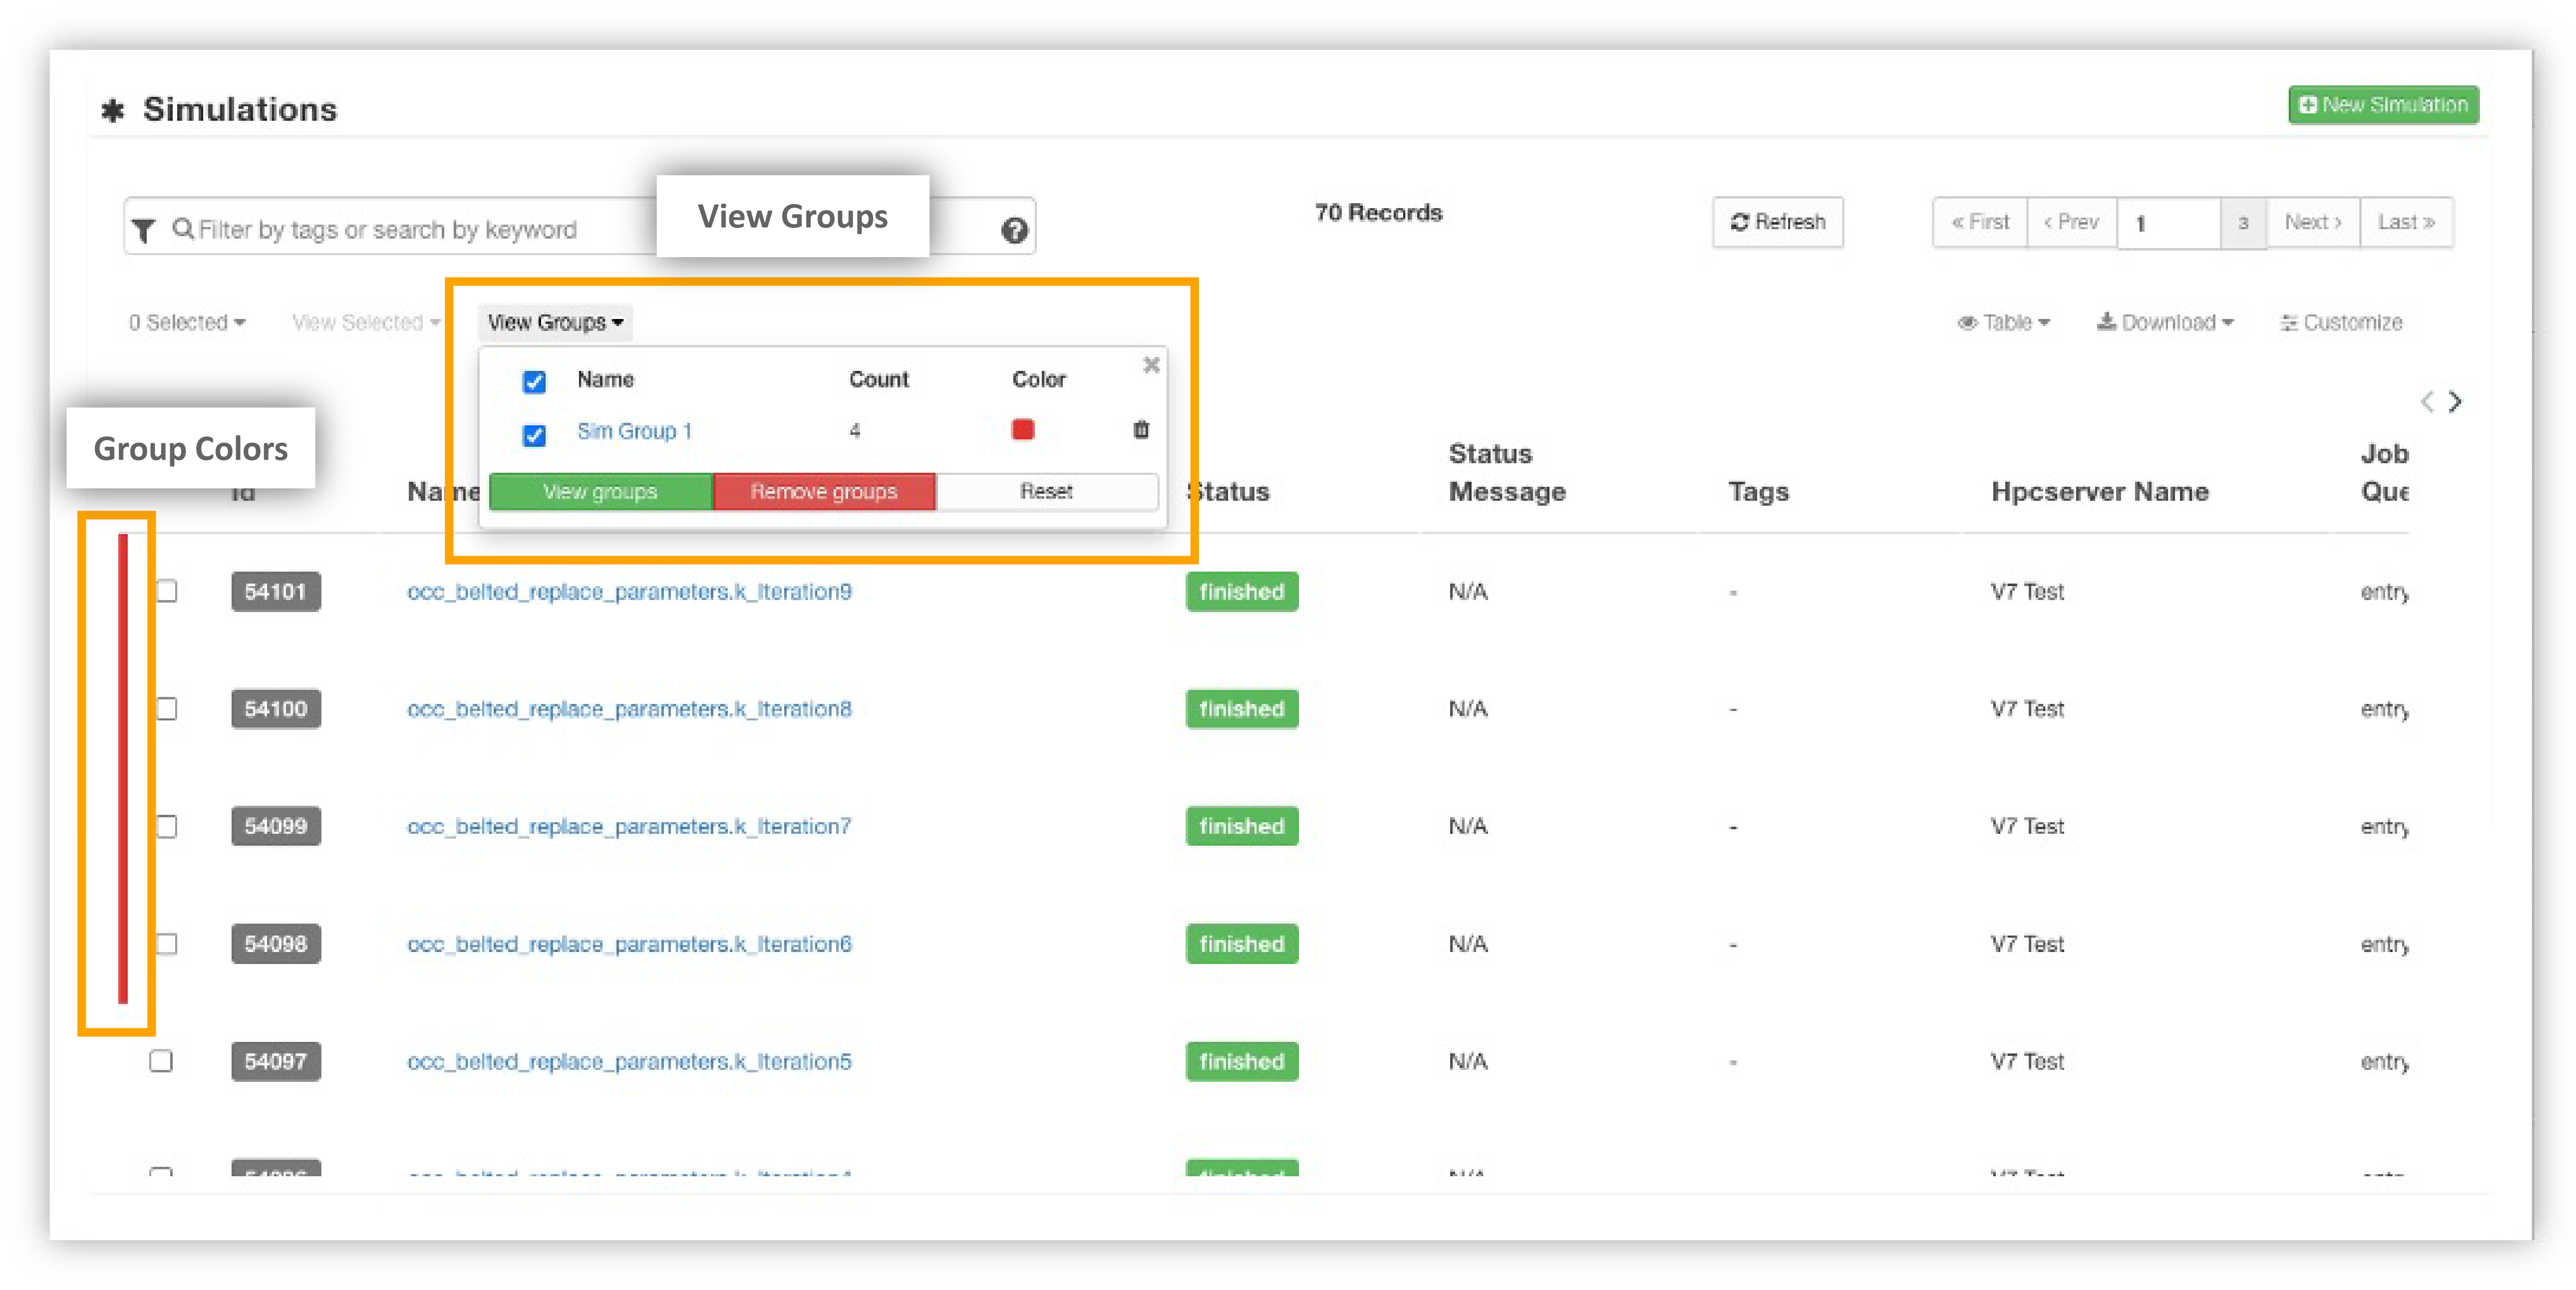The height and width of the screenshot is (1290, 2576).
Task: Go to First page
Action: 1980,222
